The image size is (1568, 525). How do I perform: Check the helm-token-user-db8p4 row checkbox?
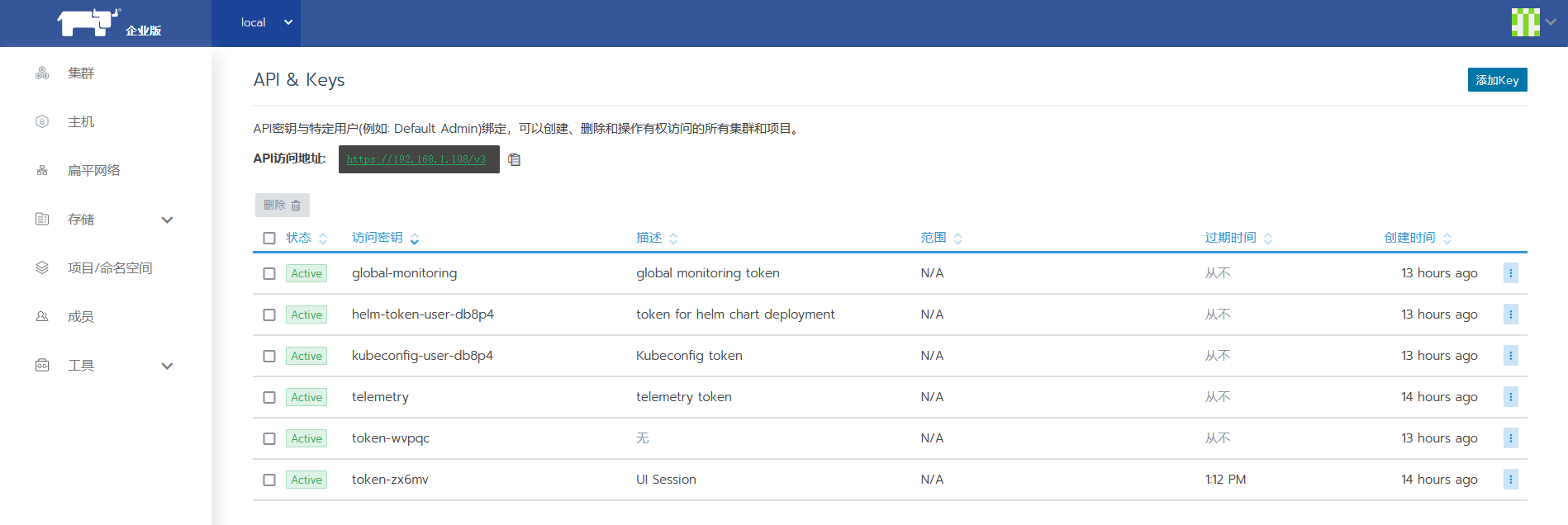[x=269, y=315]
